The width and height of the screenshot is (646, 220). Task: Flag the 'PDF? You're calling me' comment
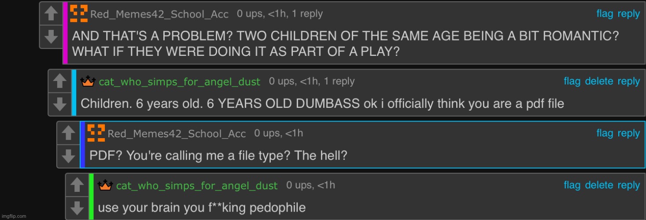tap(605, 133)
